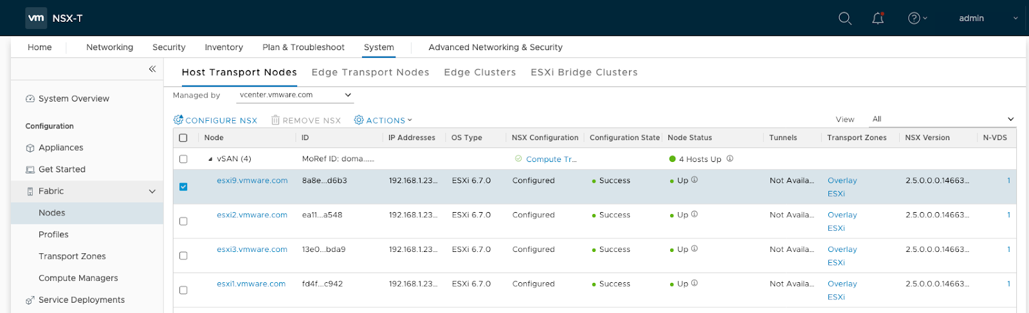Open the search magnifier icon
This screenshot has height=313, width=1029.
(845, 19)
